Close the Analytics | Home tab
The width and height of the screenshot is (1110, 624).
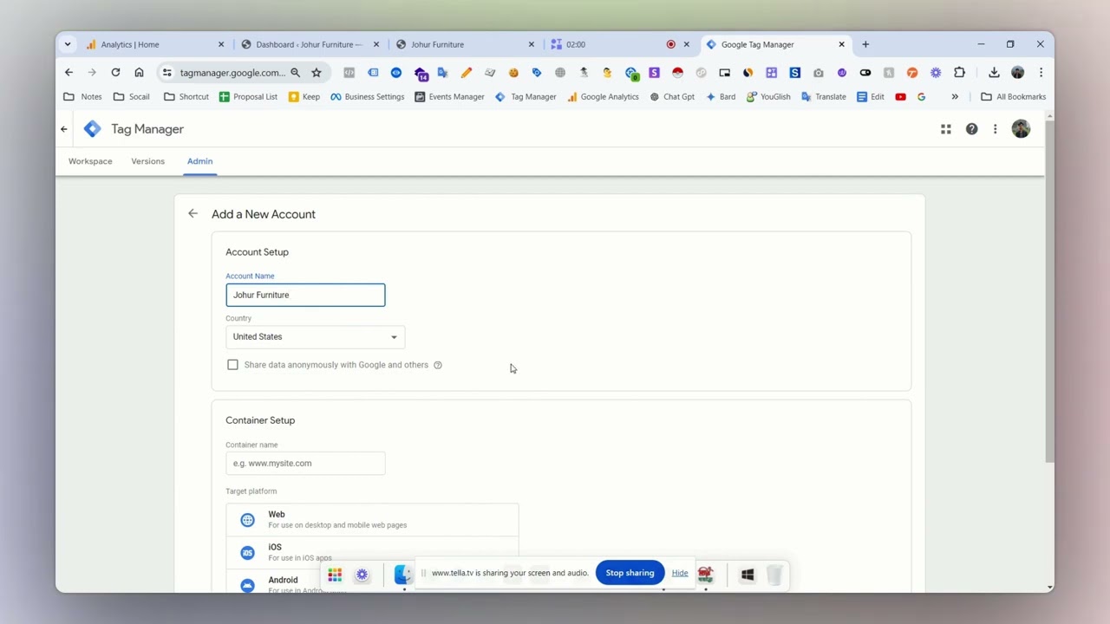pos(221,44)
